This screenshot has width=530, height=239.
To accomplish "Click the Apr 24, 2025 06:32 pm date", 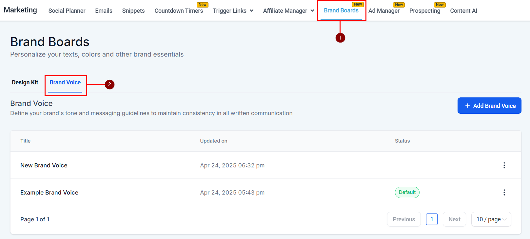I will pyautogui.click(x=232, y=165).
